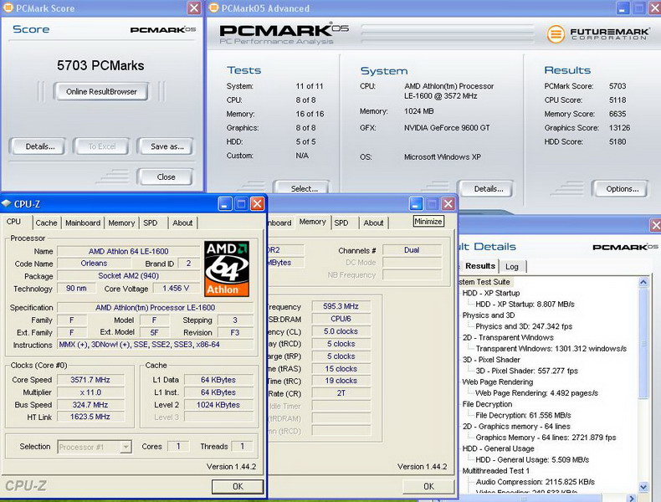
Task: Switch to Mainboard tab in front CPU-Z
Action: tap(83, 223)
